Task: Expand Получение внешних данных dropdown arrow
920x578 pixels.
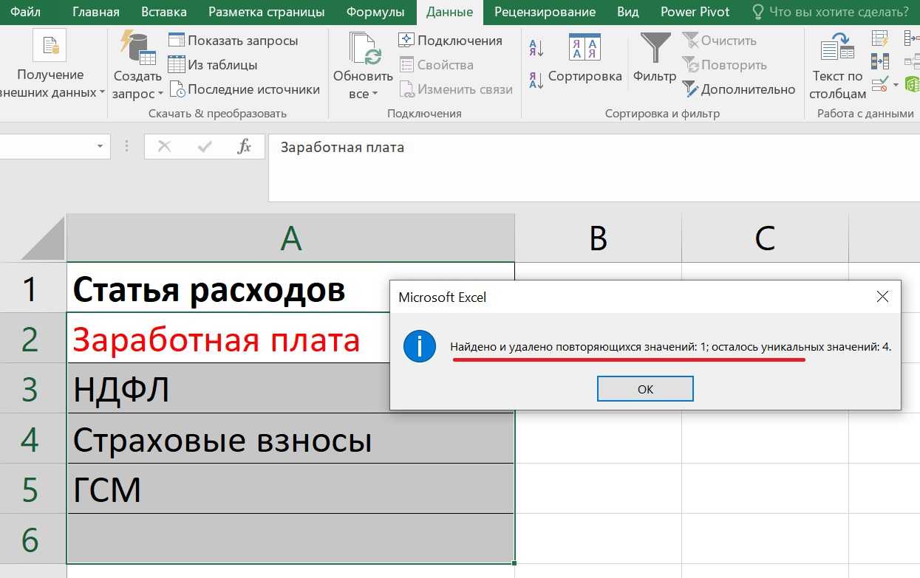Action: pos(102,94)
